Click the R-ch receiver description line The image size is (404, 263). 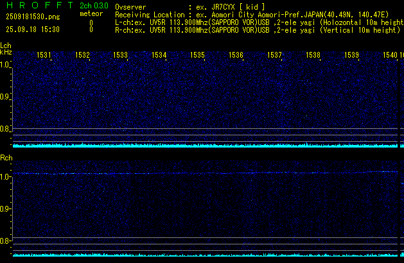point(257,30)
